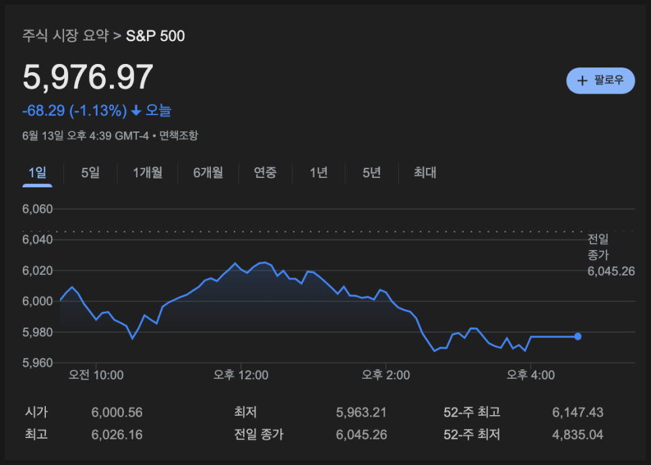Viewport: 651px width, 465px height.
Task: Click the 시가 value 6,000.56
Action: [x=117, y=412]
